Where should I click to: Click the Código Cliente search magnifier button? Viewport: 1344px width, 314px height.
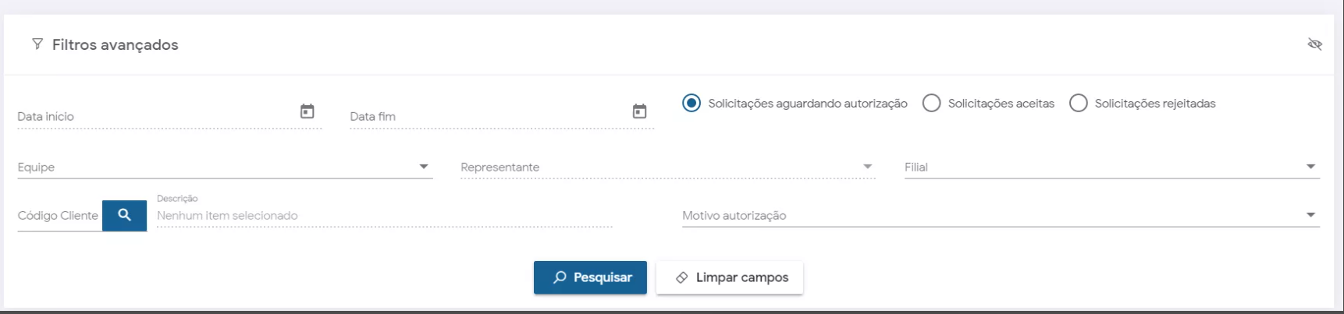(x=124, y=215)
